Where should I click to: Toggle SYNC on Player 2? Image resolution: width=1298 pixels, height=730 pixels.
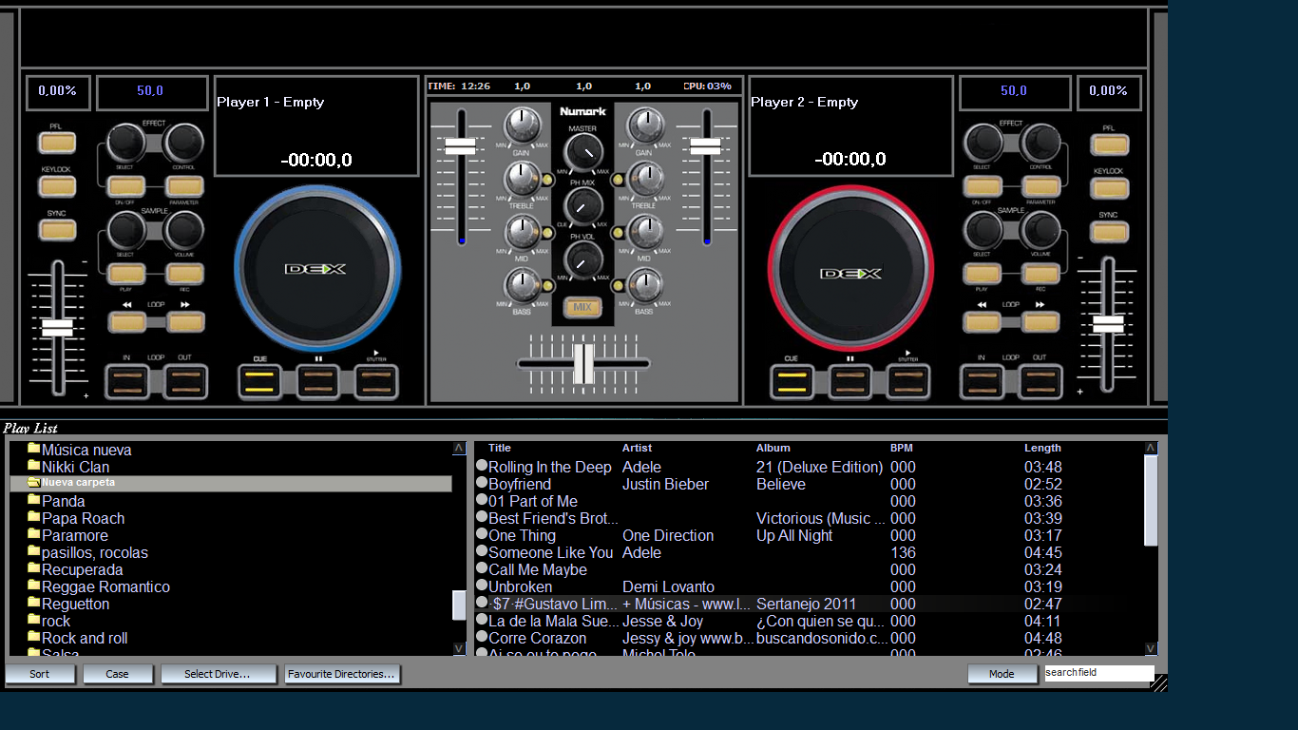1108,229
